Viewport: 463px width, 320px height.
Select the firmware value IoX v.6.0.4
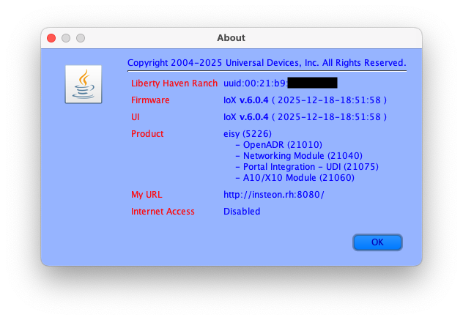tap(305, 100)
